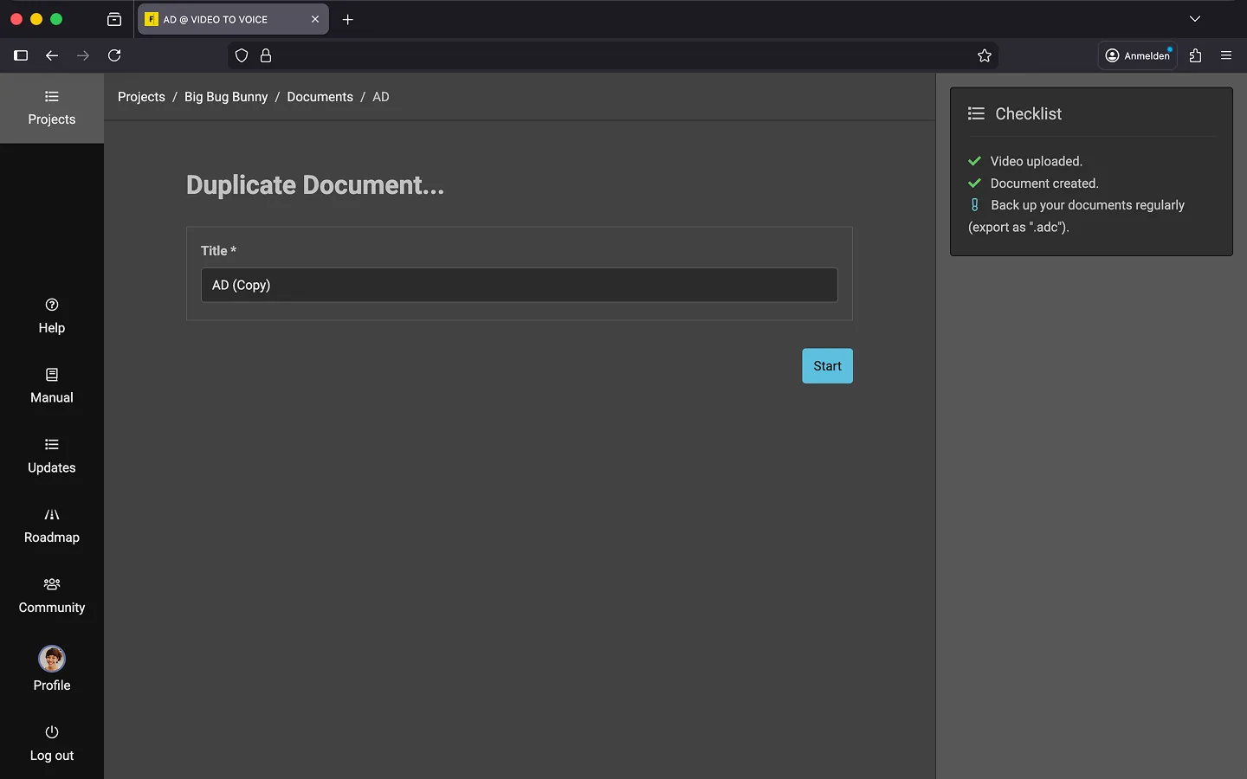Click the Checklist panel header icon

pyautogui.click(x=976, y=113)
